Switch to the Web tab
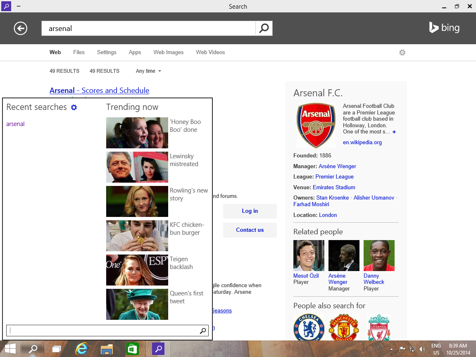 55,52
